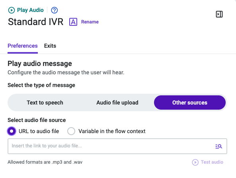Choose Text to speech message type

tap(45, 103)
